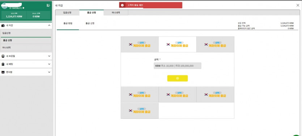Switch to the 입금신청 top tab
The height and width of the screenshot is (136, 302).
click(67, 13)
